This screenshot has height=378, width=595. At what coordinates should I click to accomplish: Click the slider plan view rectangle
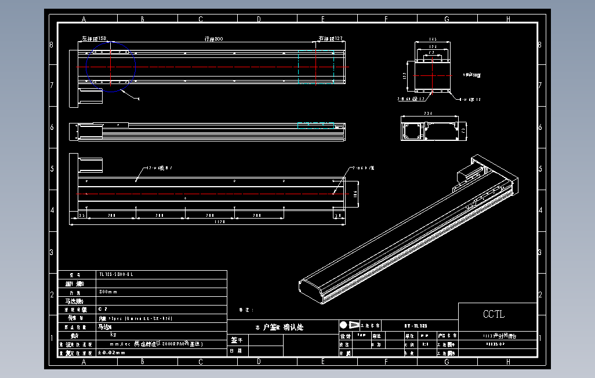tap(433, 77)
